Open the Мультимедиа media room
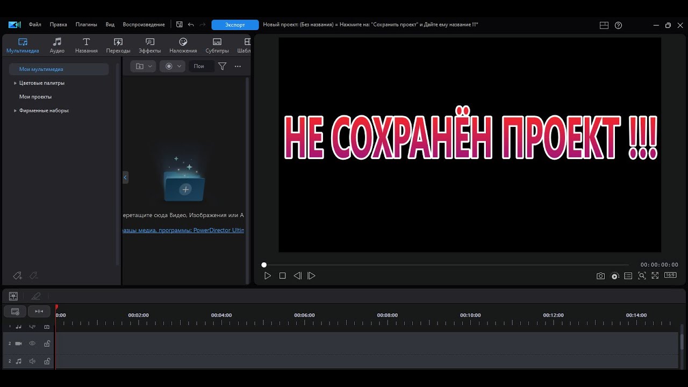The width and height of the screenshot is (688, 387). tap(23, 46)
